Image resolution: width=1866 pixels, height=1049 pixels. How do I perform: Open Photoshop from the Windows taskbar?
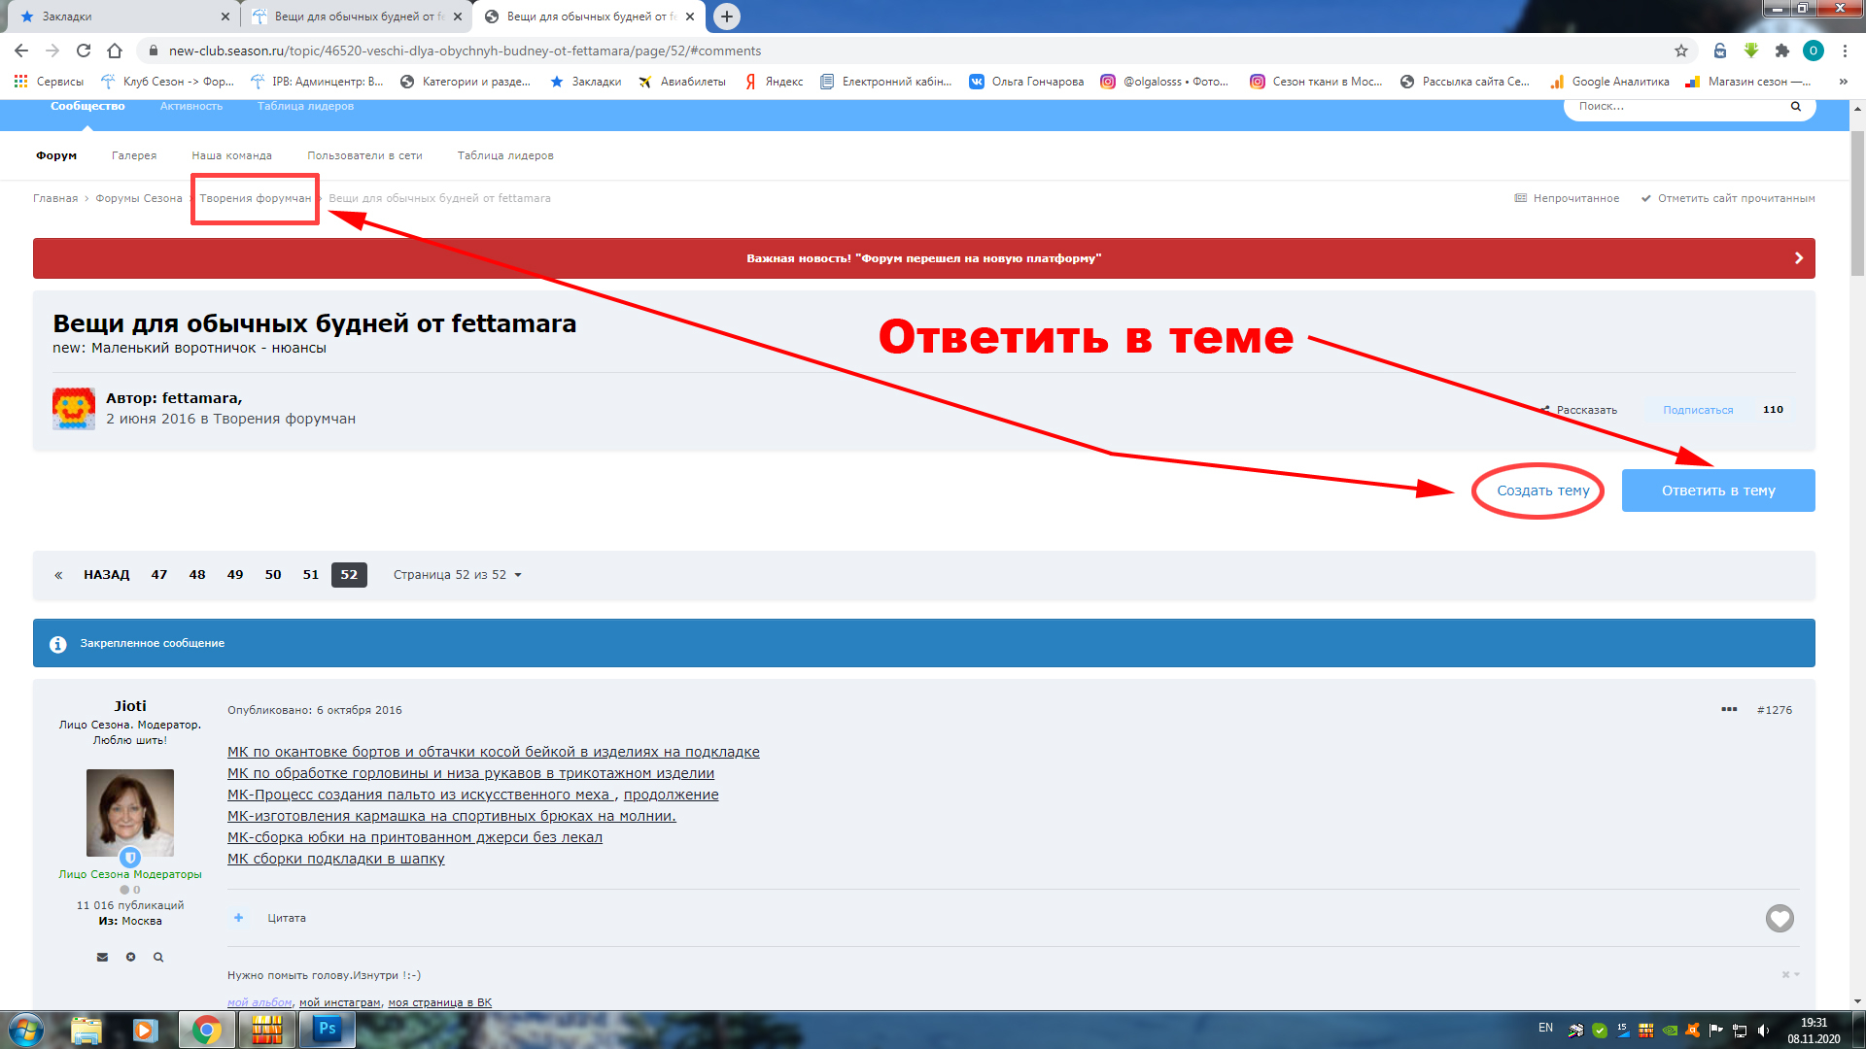pyautogui.click(x=328, y=1030)
